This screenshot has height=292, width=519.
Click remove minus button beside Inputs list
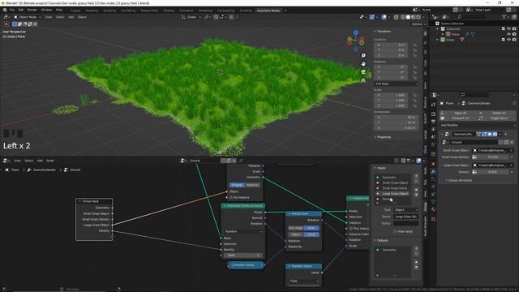(416, 182)
